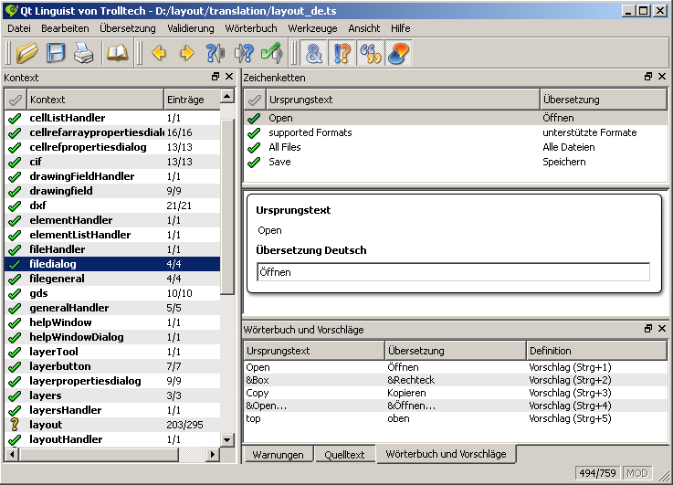Click the Done and Next green checkmark icon

tap(271, 54)
